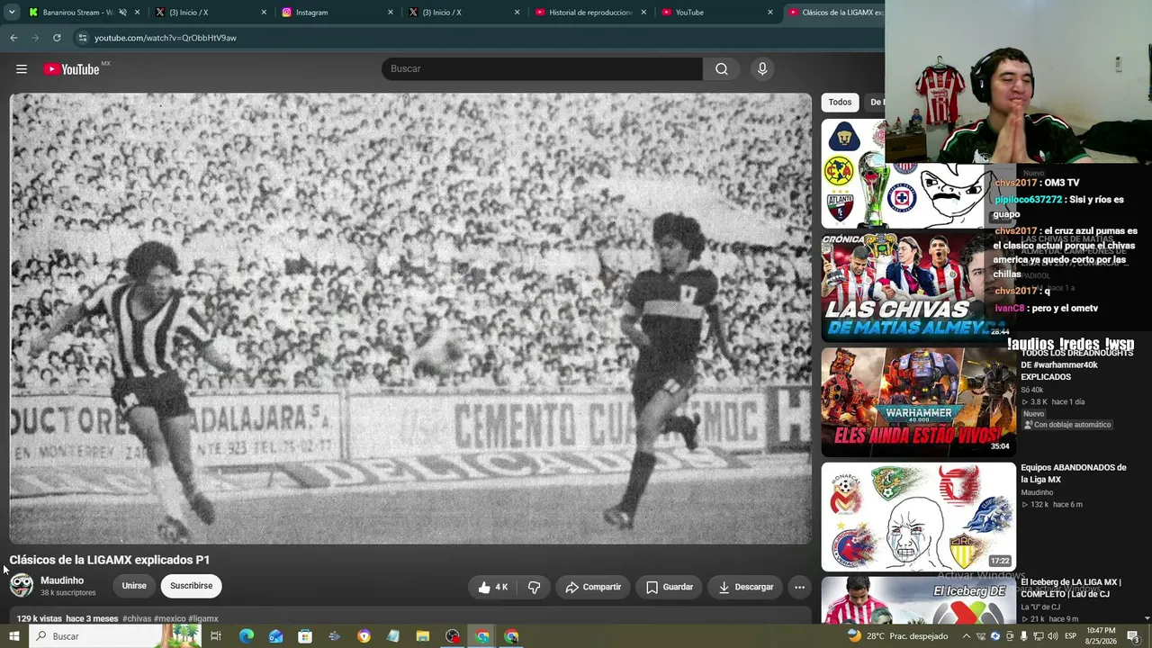Click the #chivas hashtag link
The height and width of the screenshot is (648, 1152).
tap(137, 619)
